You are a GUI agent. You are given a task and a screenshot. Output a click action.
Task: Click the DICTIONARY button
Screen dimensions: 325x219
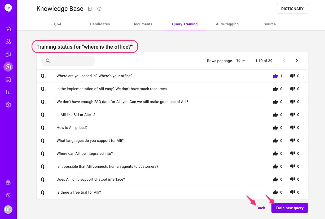pos(292,9)
